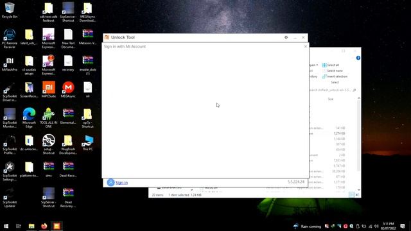Select the ScreenReco folder icon
The width and height of the screenshot is (411, 231).
coord(29,90)
